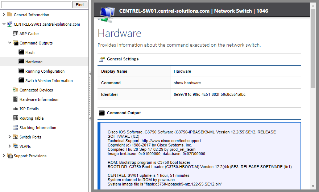
Task: Click the ISP Details icon
Action: [16, 109]
